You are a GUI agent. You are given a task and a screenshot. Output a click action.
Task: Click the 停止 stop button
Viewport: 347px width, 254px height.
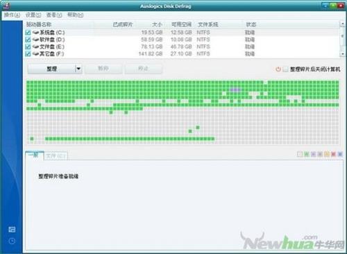143,69
